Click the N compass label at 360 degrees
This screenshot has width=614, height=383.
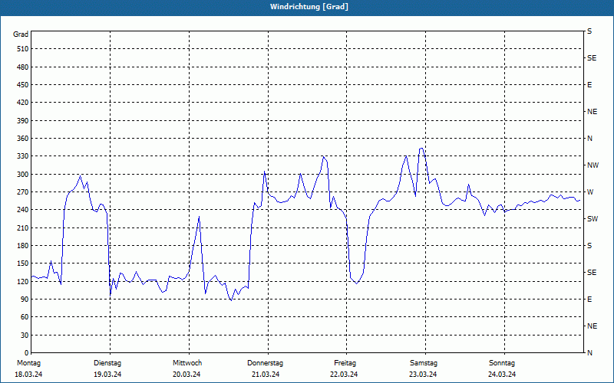pos(589,139)
